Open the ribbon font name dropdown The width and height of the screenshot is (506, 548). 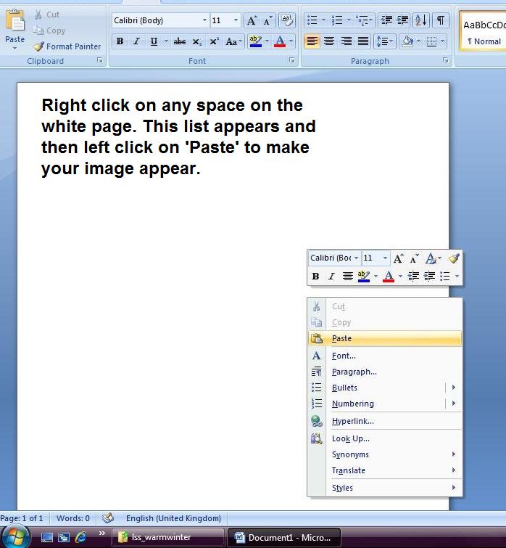(x=204, y=20)
